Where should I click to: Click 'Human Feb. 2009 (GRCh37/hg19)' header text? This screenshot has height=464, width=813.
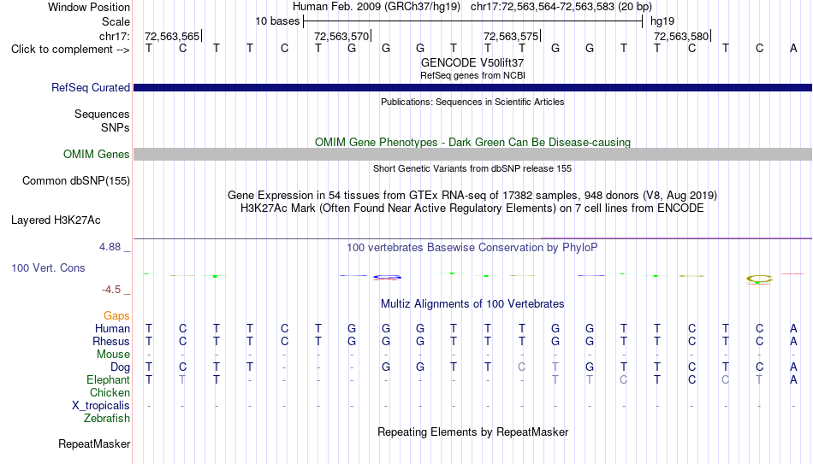tap(377, 7)
